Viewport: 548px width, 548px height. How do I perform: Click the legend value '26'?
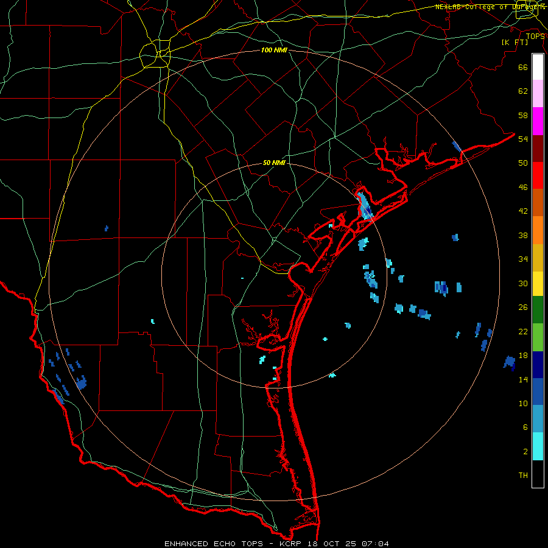[523, 307]
